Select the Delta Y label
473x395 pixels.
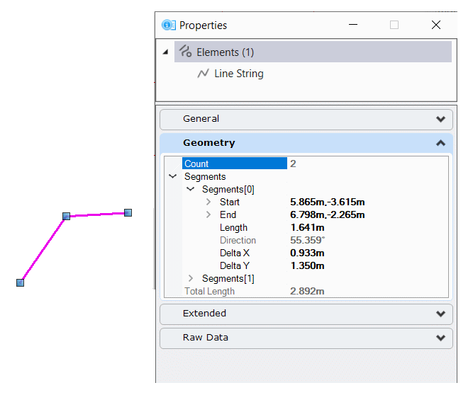click(x=235, y=265)
